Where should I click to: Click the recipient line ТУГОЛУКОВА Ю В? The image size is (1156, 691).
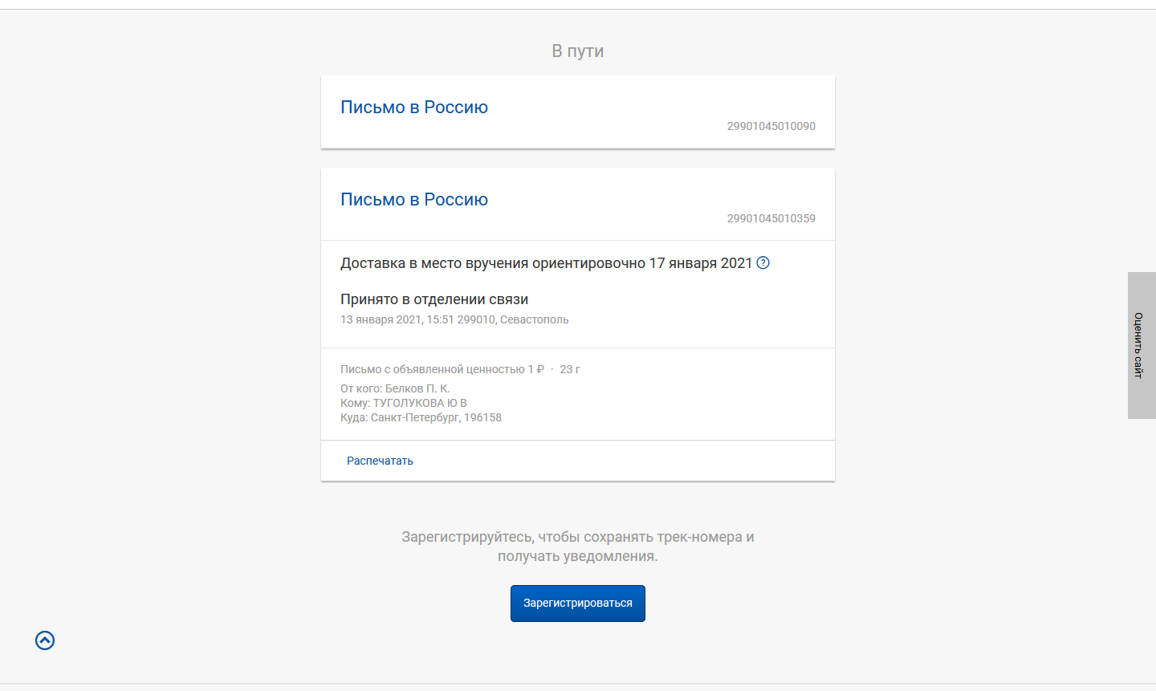point(404,403)
